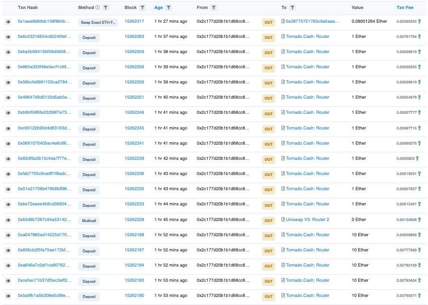Toggle eye preview for transaction 0x63d6b7267c94a53142
The height and width of the screenshot is (305, 428).
tap(8, 220)
